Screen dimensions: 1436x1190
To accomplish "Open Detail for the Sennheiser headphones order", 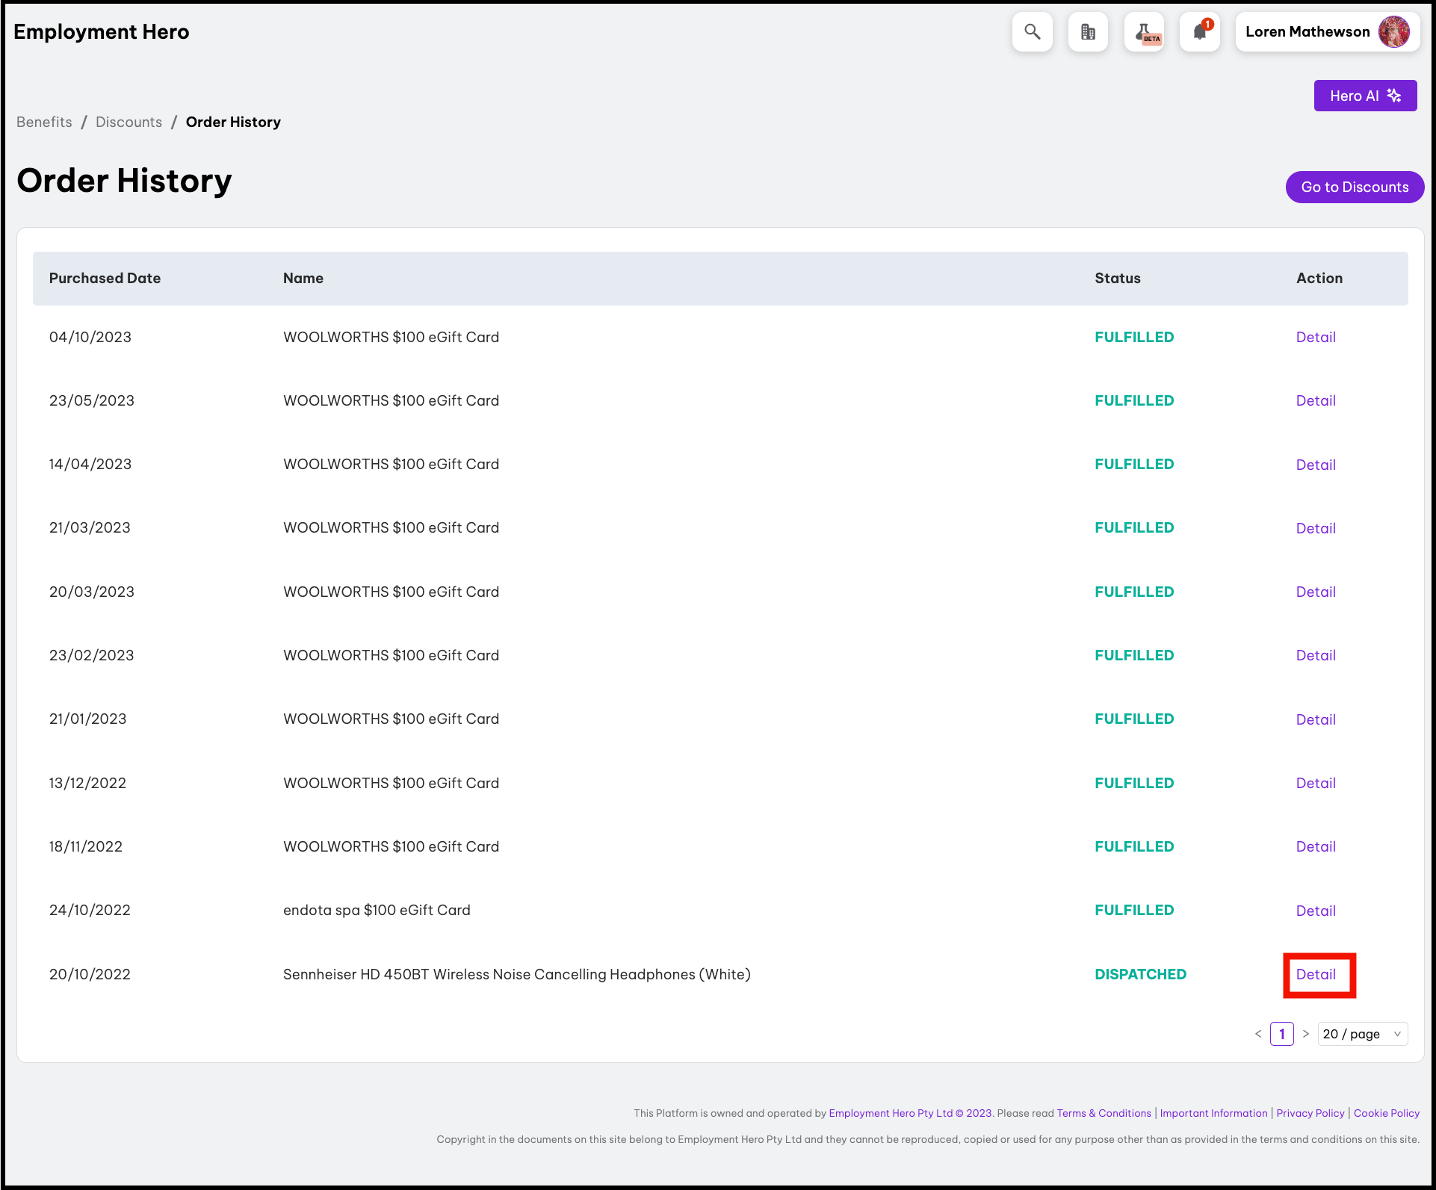I will pos(1316,974).
